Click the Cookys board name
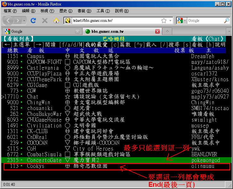Image resolution: width=233 pixels, height=189 pixels. point(36,166)
